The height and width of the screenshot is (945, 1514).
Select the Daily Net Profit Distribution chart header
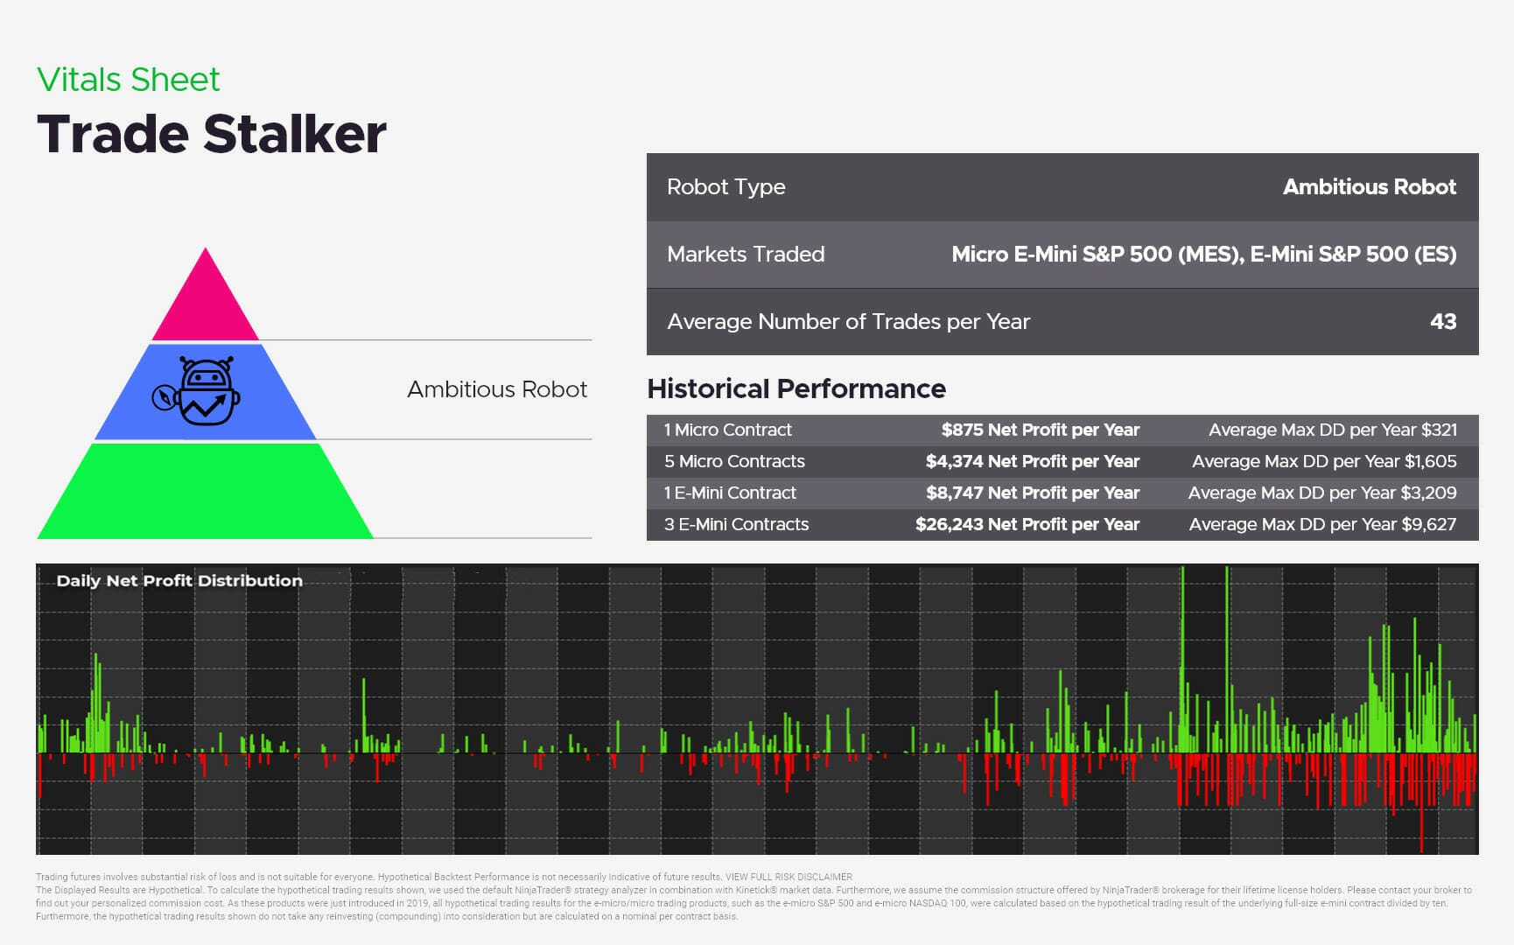(179, 580)
